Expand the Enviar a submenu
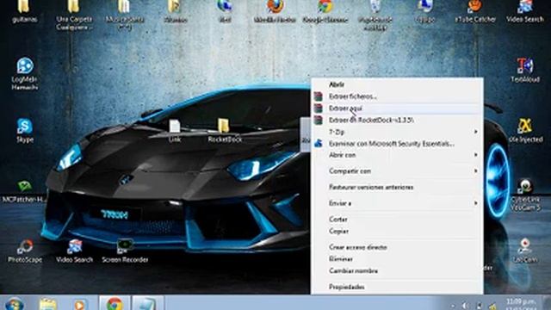Image resolution: width=551 pixels, height=310 pixels. point(397,203)
